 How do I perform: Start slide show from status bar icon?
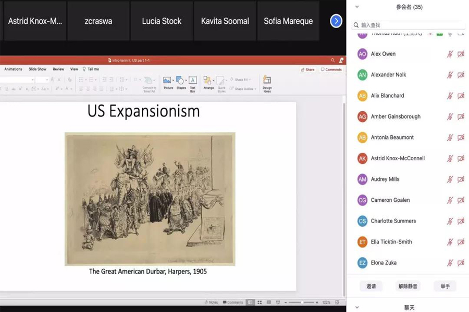tap(278, 303)
